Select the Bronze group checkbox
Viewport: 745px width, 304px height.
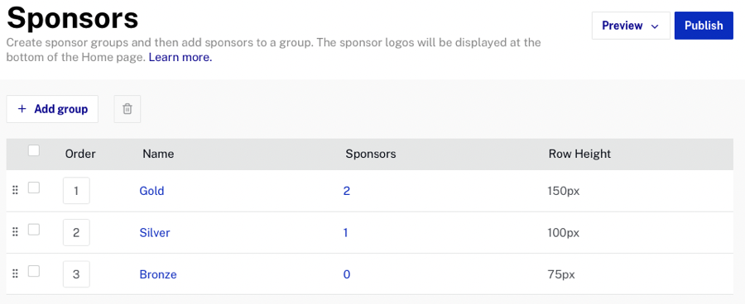34,271
